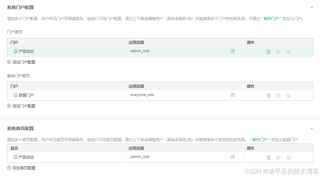Image resolution: width=320 pixels, height=177 pixels.
Task: Open 制作门户 link in 系统首页配置 description
Action: coord(260,140)
